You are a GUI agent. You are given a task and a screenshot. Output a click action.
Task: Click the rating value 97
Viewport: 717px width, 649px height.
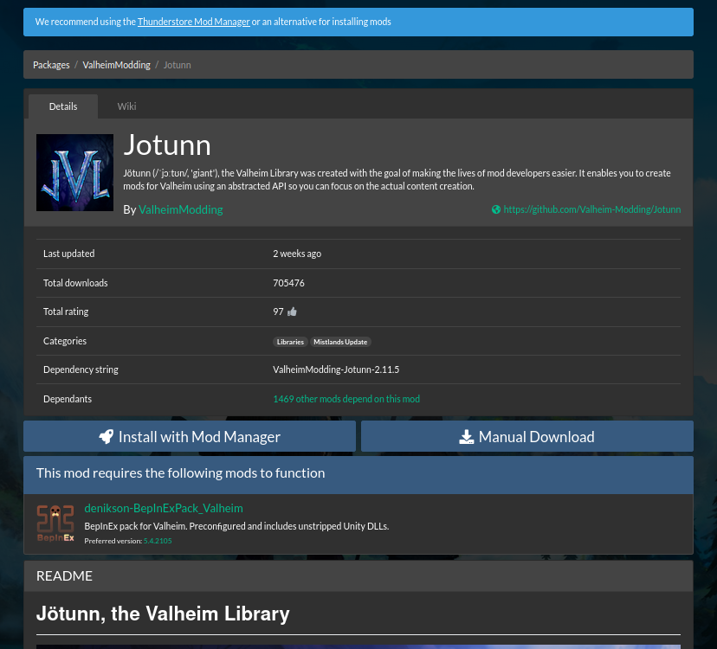pos(278,312)
